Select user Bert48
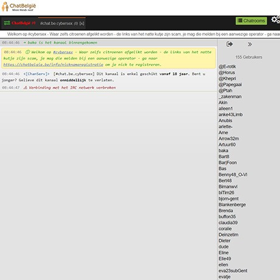280x280 pixels. coord(225,181)
